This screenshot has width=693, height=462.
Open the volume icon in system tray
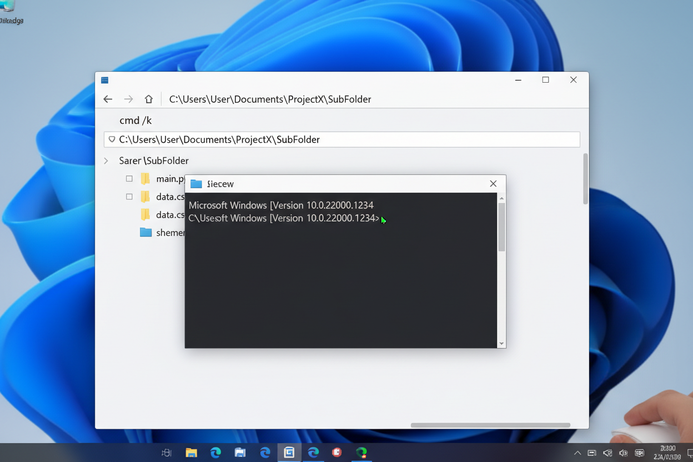click(624, 453)
